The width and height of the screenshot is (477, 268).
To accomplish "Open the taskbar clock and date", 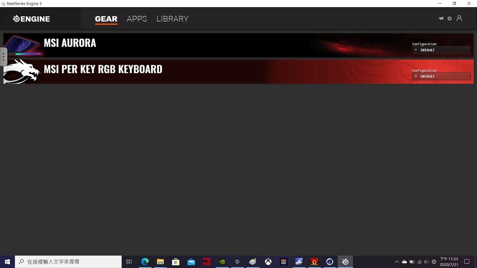I will coord(449,262).
